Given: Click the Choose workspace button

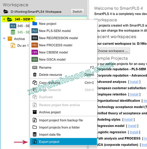Looking at the screenshot, I should [x=113, y=51].
